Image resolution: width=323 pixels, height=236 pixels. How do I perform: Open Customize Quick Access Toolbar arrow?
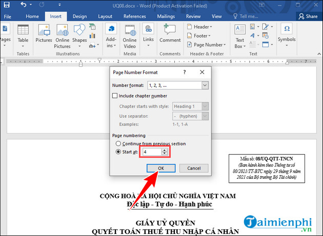59,5
